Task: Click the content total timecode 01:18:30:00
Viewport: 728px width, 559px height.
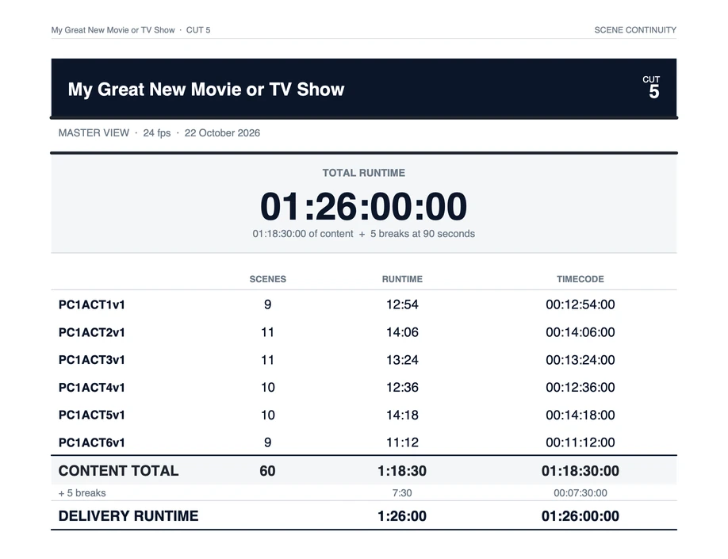Action: [x=580, y=471]
